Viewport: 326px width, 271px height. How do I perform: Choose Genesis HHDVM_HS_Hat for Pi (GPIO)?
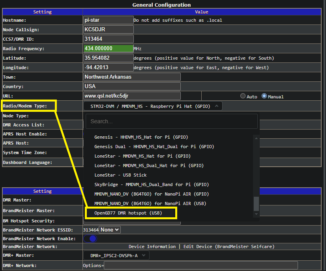[x=141, y=137]
